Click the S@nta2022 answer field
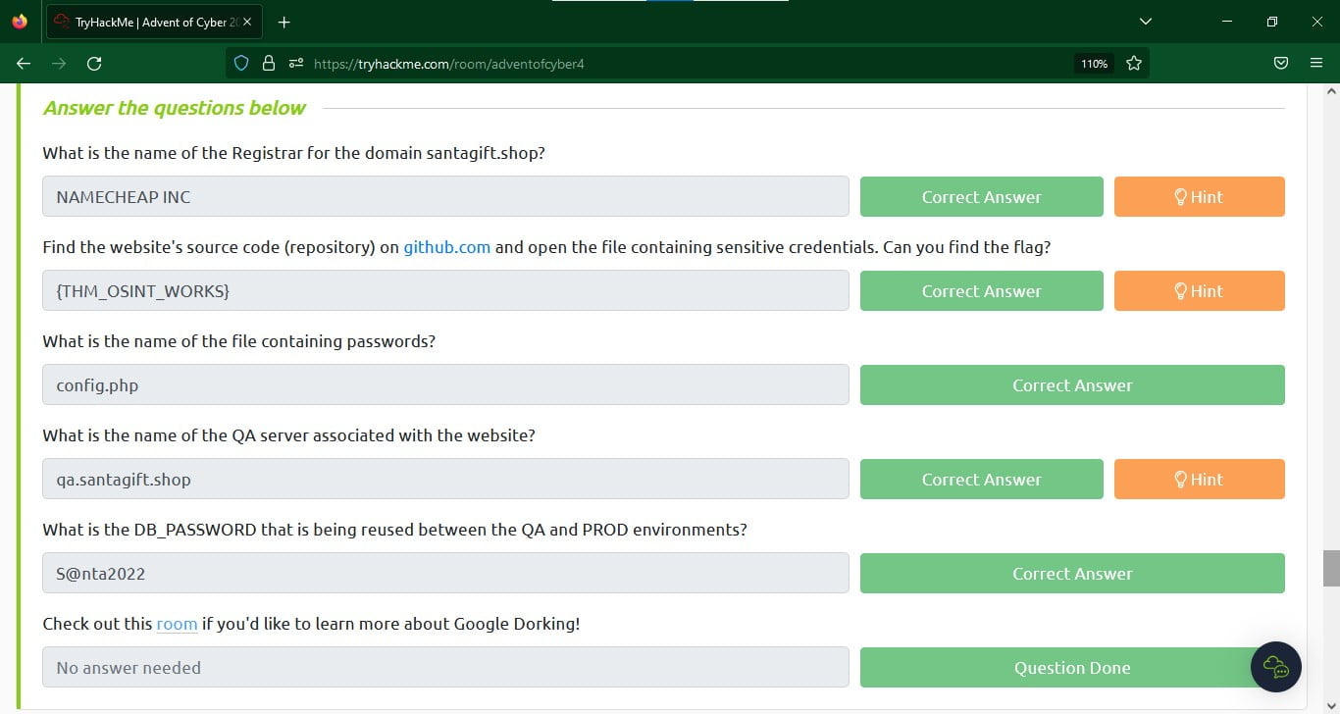The width and height of the screenshot is (1340, 714). 445,573
